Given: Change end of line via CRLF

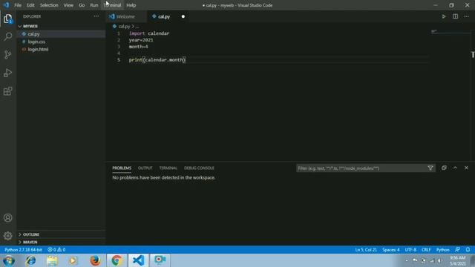Looking at the screenshot, I should click(x=426, y=250).
